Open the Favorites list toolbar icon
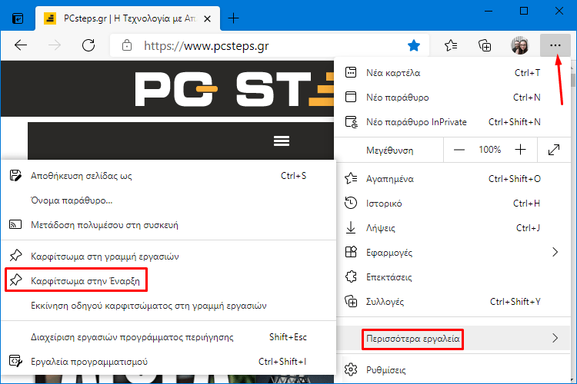577x384 pixels. pyautogui.click(x=451, y=45)
